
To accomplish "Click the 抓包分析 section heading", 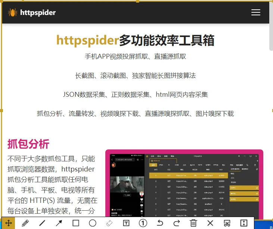I will coord(28,144).
